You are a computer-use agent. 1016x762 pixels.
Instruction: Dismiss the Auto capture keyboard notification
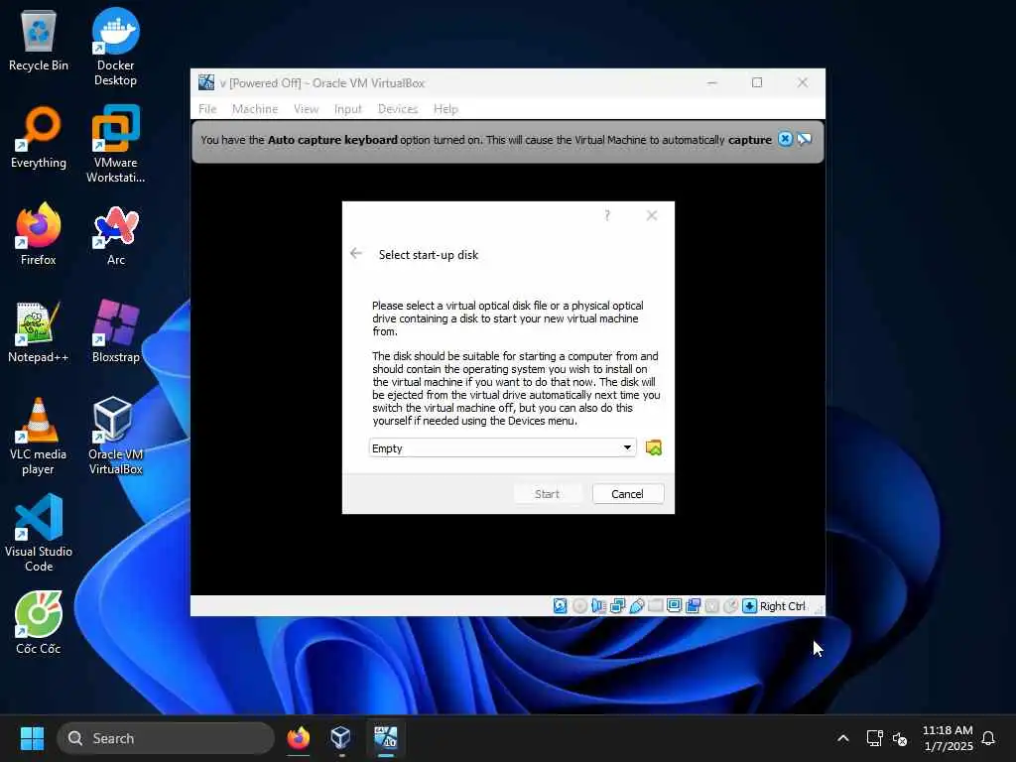tap(785, 139)
